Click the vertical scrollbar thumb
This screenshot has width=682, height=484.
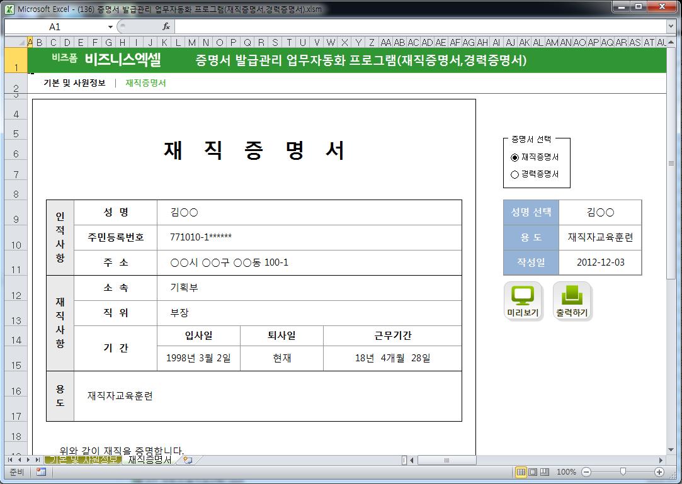pos(671,163)
